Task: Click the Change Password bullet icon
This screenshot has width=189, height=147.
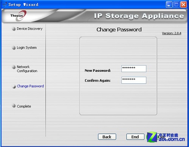Action: (14, 86)
